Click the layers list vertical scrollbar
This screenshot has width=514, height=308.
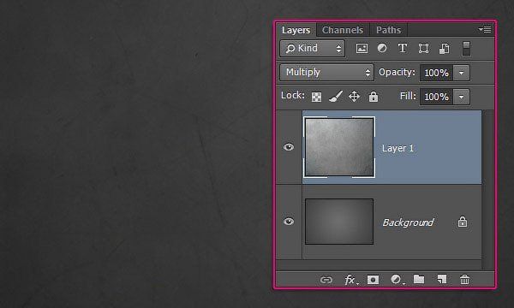[488, 190]
